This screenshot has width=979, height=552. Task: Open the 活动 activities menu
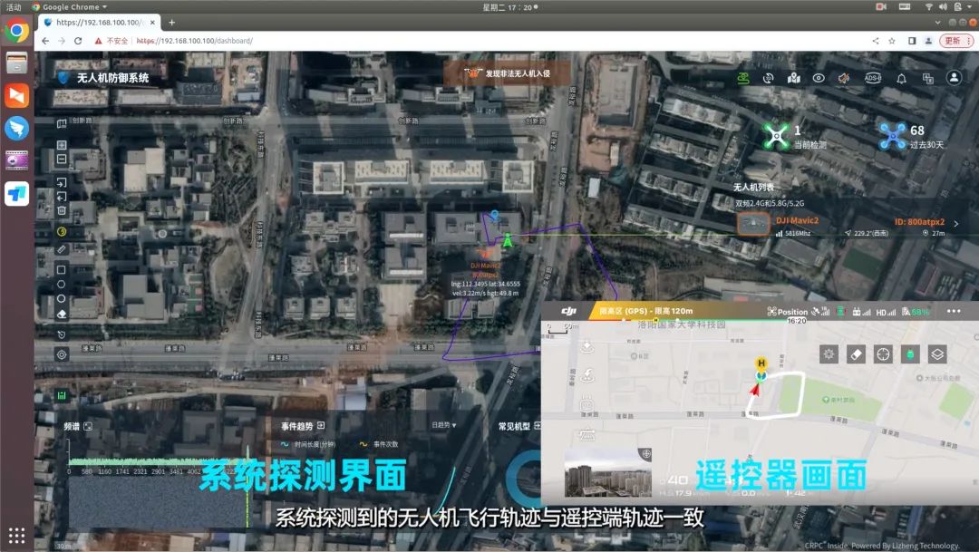[x=14, y=6]
